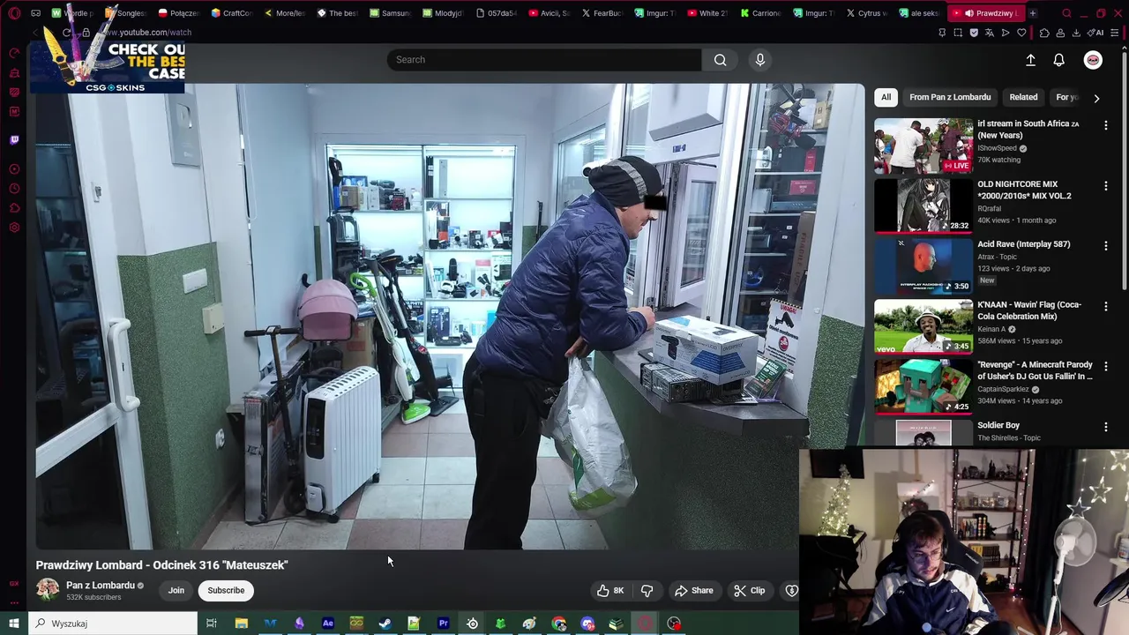Open Soldier Boy video title

pos(998,425)
